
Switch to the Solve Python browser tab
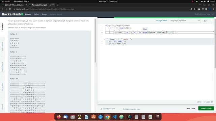[15, 5]
